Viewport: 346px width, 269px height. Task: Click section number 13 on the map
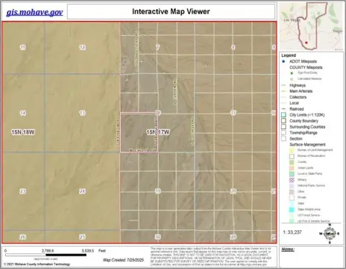(82, 113)
